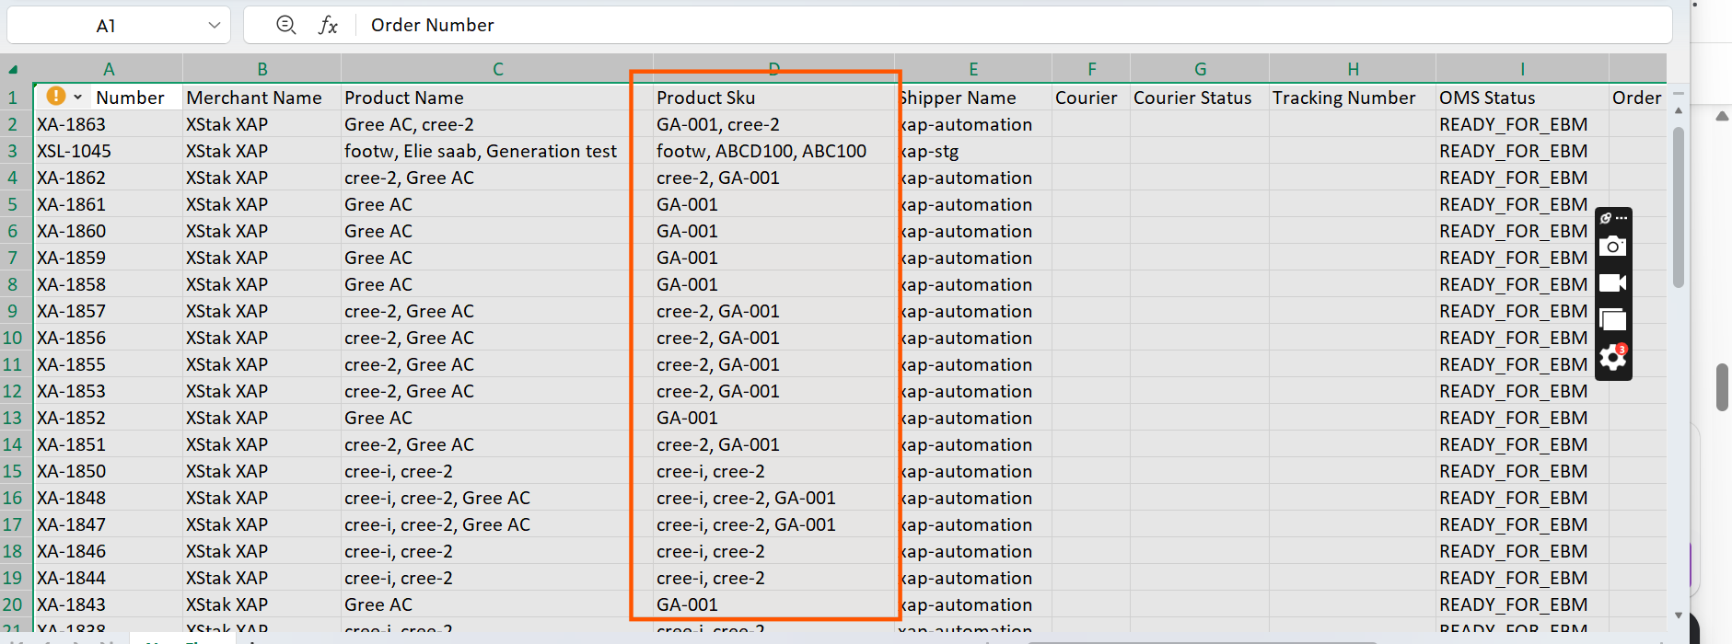Click cree-i, cree-2, GA-001 in row 17
Screen dimensions: 1732x644
point(774,524)
